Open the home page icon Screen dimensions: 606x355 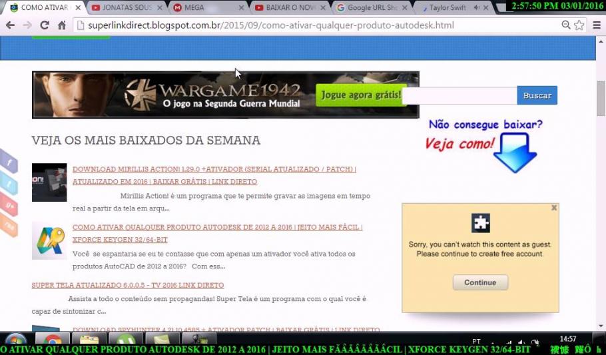click(62, 25)
